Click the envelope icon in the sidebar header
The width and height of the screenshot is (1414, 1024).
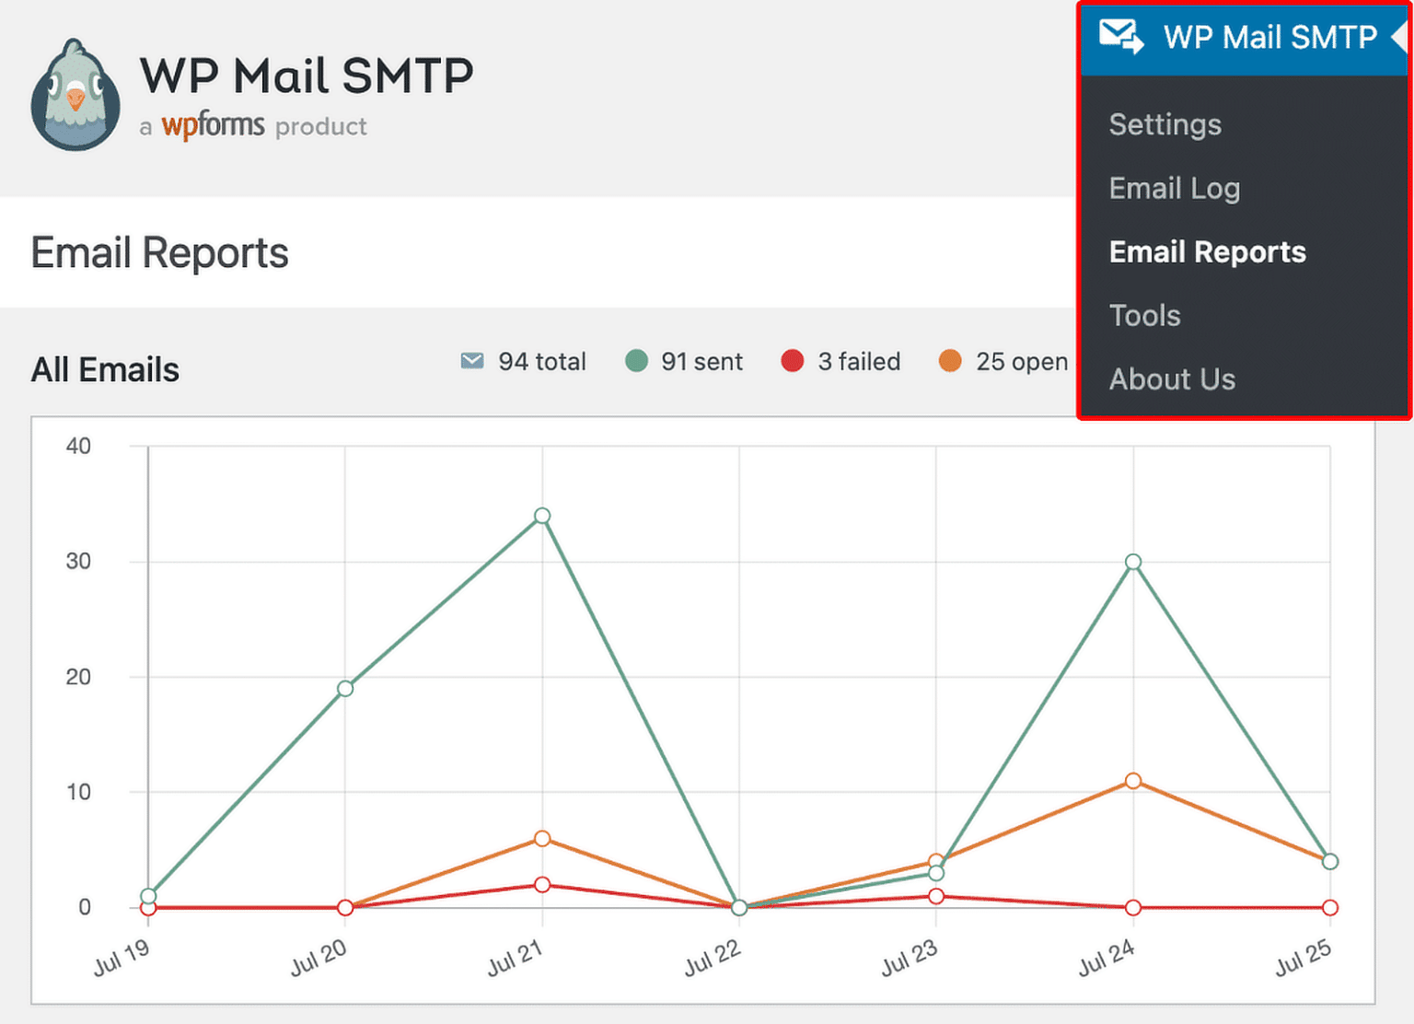tap(1119, 37)
